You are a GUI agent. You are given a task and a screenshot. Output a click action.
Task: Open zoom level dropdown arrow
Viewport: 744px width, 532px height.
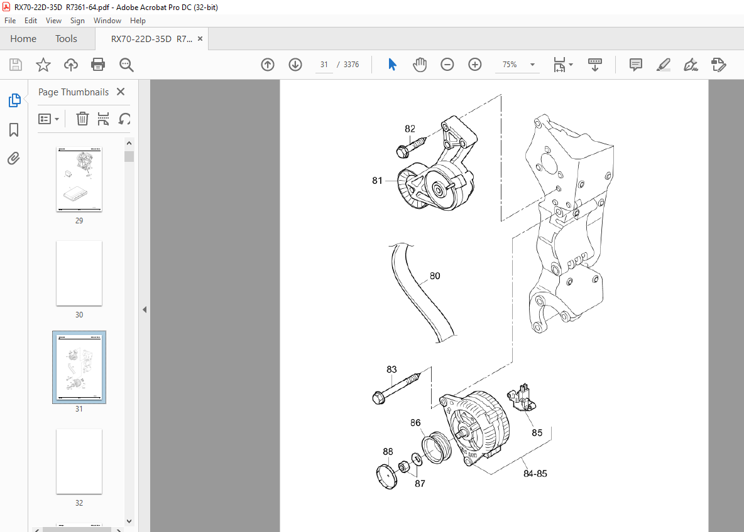(x=532, y=65)
